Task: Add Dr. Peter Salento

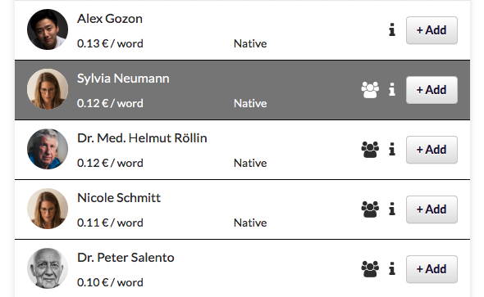Action: [x=431, y=269]
